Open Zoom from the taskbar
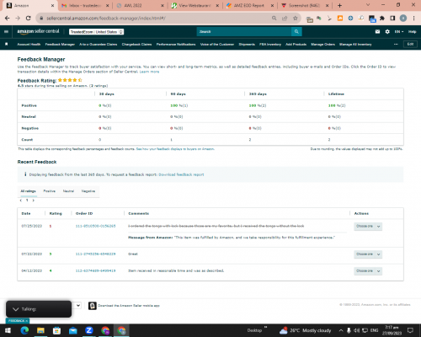 tap(89, 330)
